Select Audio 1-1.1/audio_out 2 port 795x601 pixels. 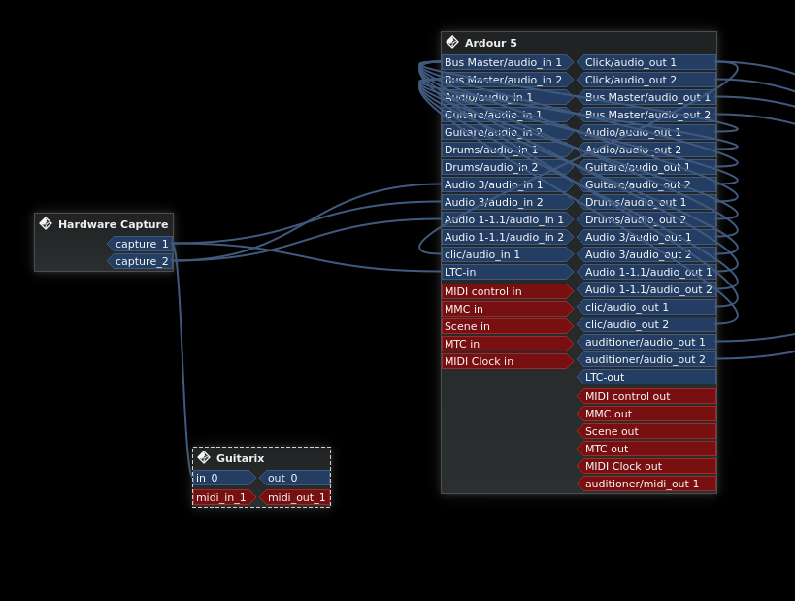646,289
